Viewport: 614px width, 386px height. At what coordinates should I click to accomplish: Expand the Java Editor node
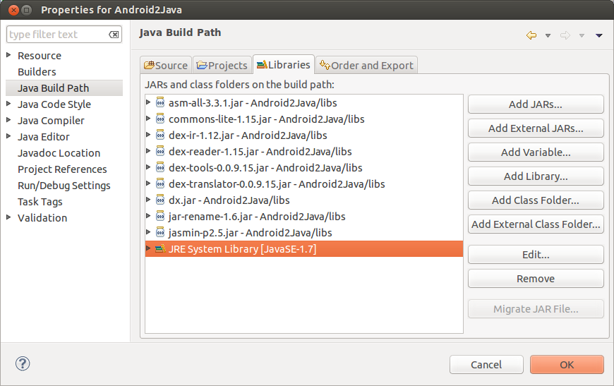pyautogui.click(x=8, y=136)
